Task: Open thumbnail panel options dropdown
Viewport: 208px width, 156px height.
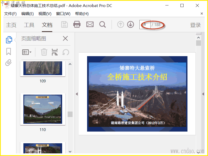Action: [x=27, y=52]
